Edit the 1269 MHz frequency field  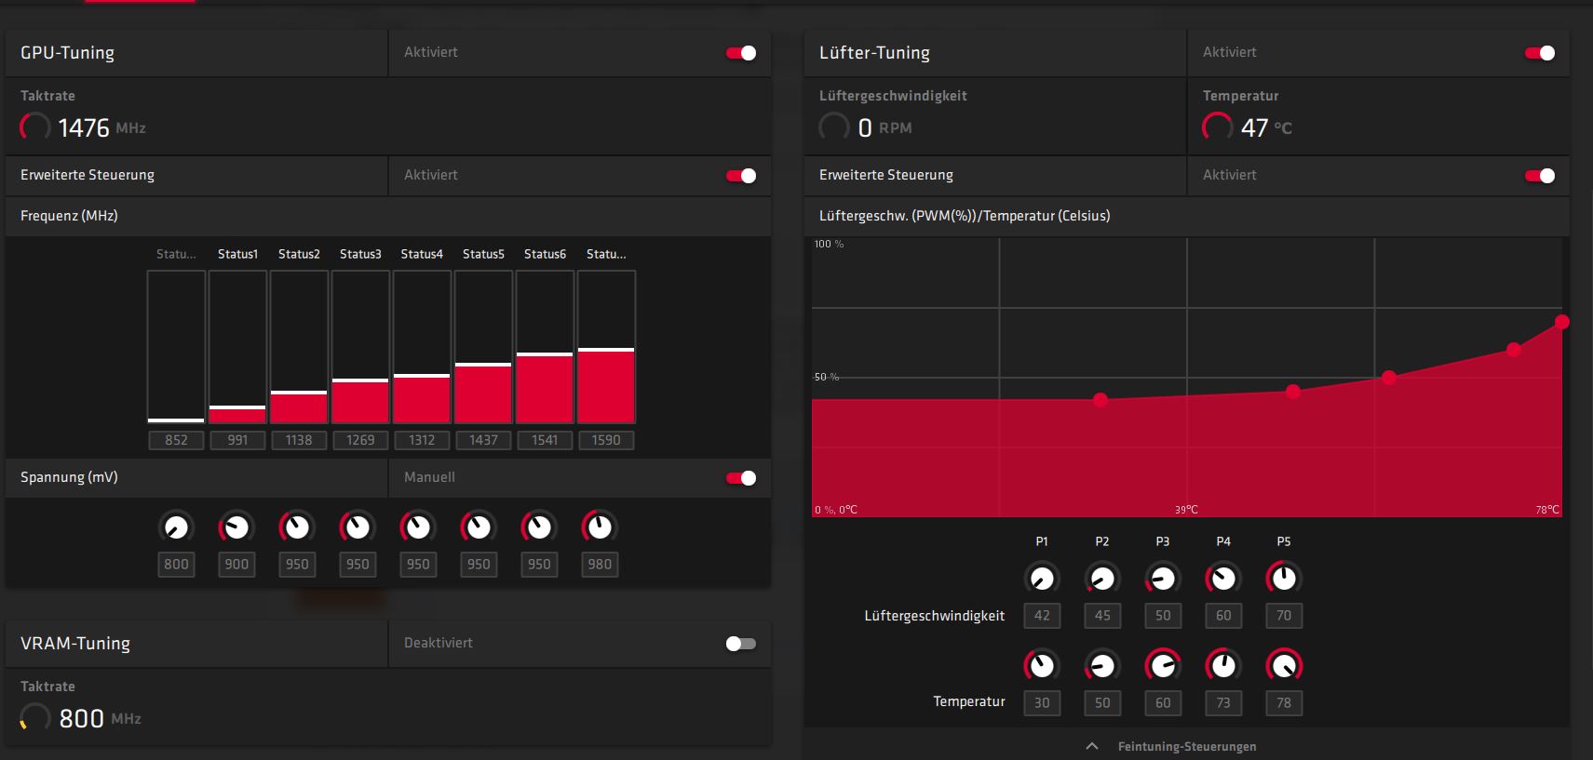coord(360,440)
